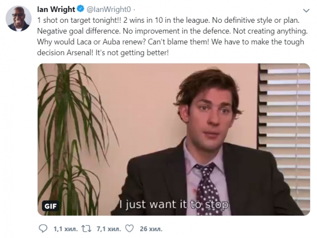317x238 pixels.
Task: Click the 7,1 хил. retweet count
Action: pyautogui.click(x=109, y=229)
